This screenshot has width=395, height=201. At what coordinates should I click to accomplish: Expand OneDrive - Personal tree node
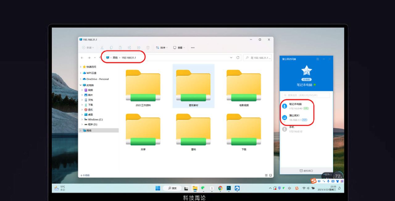click(x=81, y=79)
